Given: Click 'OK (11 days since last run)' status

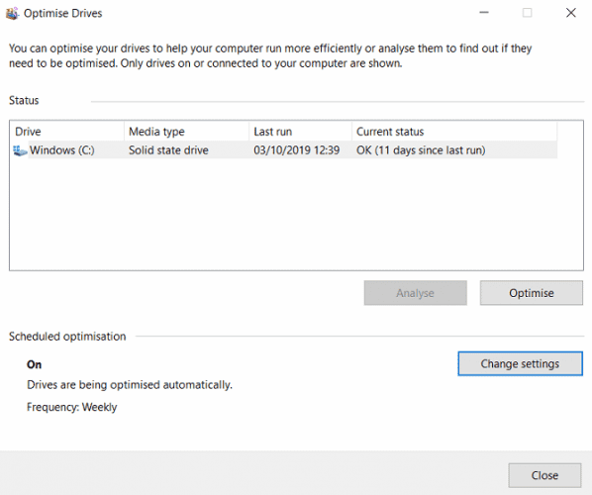Looking at the screenshot, I should tap(421, 150).
